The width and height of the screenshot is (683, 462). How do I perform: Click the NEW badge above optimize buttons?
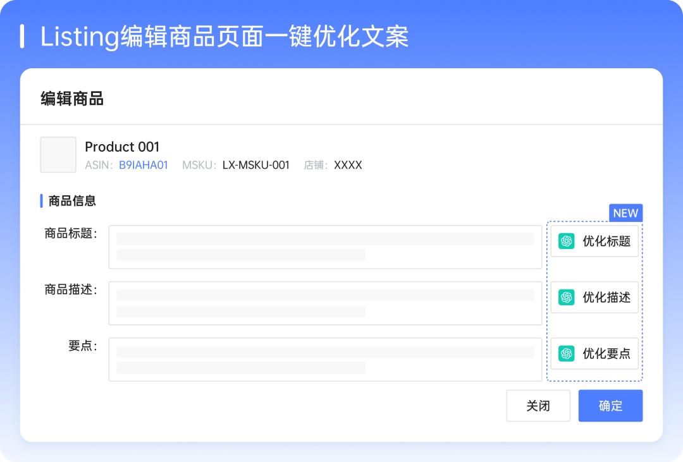(x=625, y=213)
